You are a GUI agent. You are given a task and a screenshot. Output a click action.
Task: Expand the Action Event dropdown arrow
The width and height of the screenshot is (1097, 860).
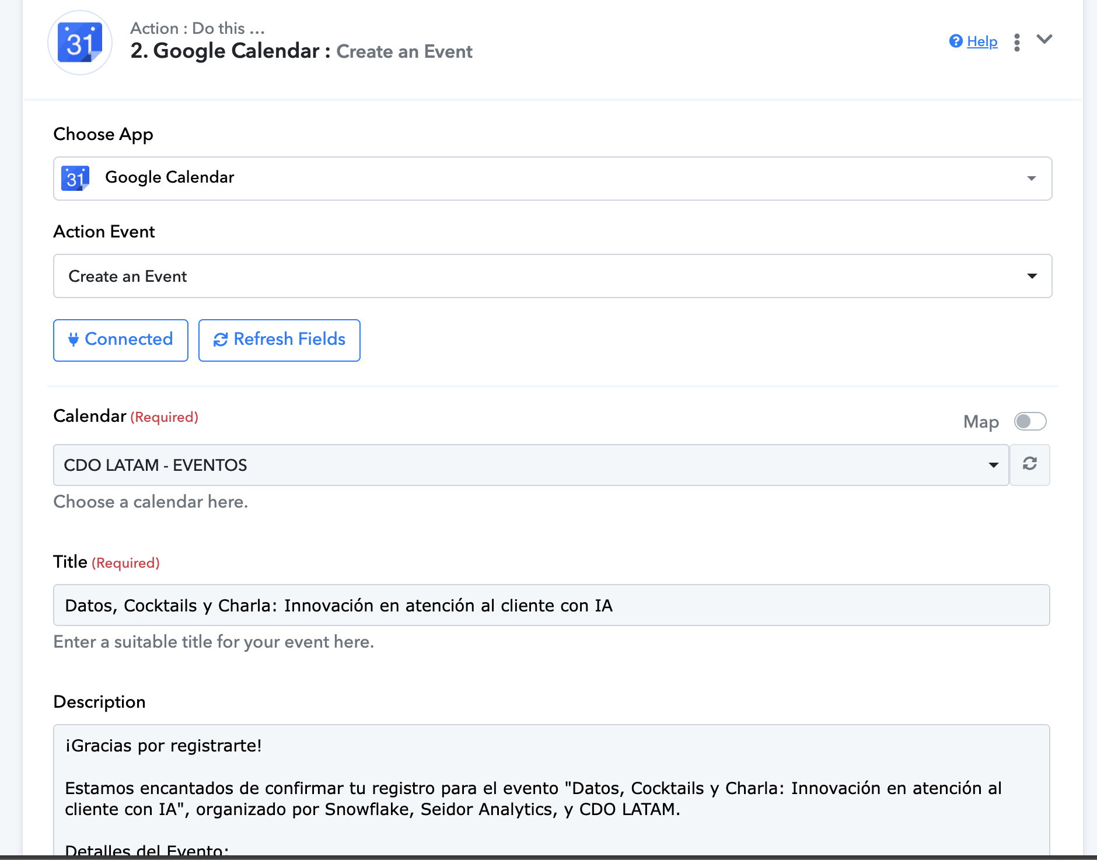(x=1032, y=276)
